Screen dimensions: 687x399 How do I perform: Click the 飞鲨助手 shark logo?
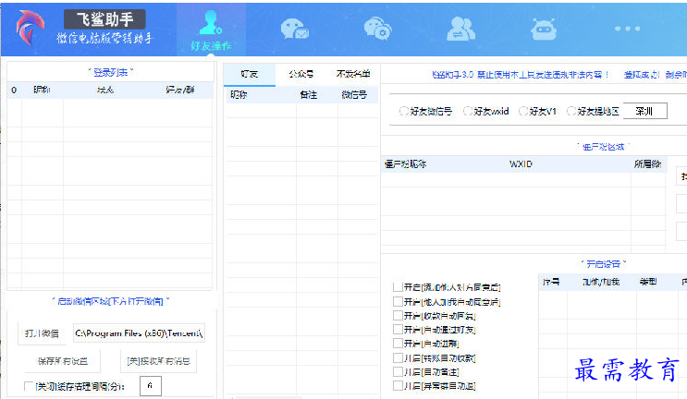(x=30, y=28)
